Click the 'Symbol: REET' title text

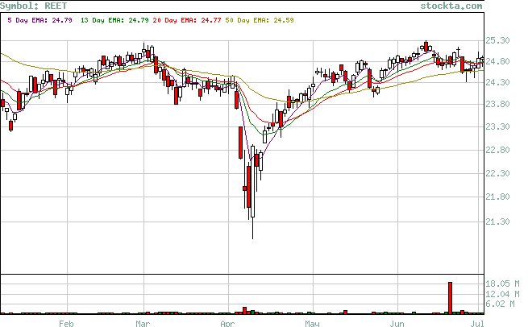[x=33, y=6]
